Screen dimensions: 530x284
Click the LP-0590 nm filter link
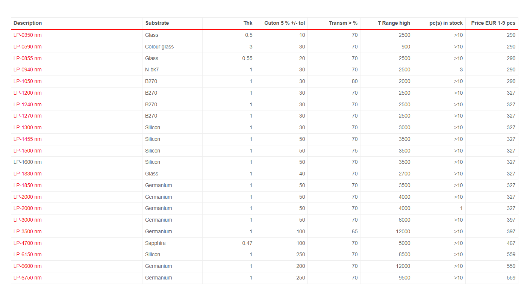click(x=27, y=47)
